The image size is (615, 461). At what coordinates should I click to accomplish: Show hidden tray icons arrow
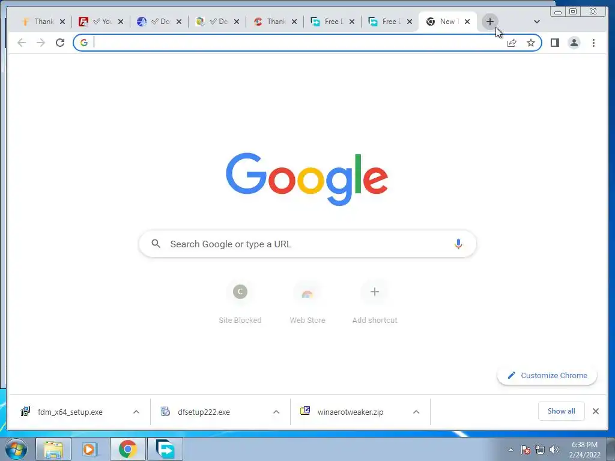[510, 450]
